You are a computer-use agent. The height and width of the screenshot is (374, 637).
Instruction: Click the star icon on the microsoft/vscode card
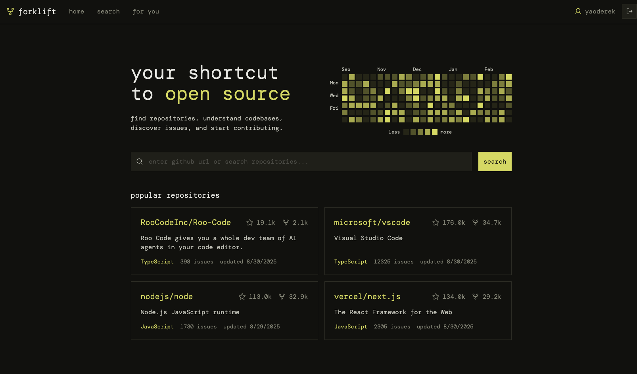436,223
